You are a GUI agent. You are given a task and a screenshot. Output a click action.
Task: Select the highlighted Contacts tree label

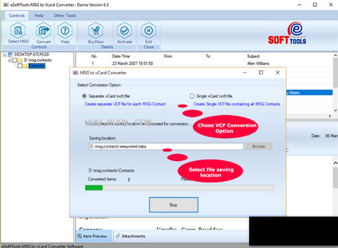pos(36,66)
